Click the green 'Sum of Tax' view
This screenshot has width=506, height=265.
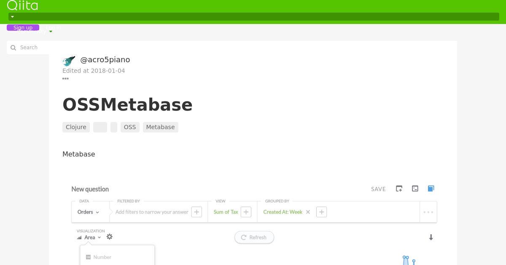coord(226,212)
